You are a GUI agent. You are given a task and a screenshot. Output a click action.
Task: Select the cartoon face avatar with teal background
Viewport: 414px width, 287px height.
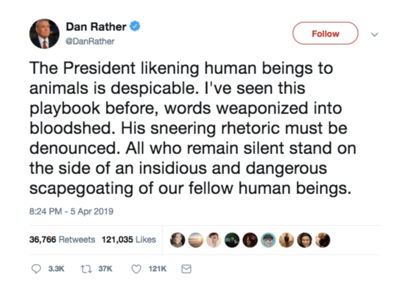(268, 240)
